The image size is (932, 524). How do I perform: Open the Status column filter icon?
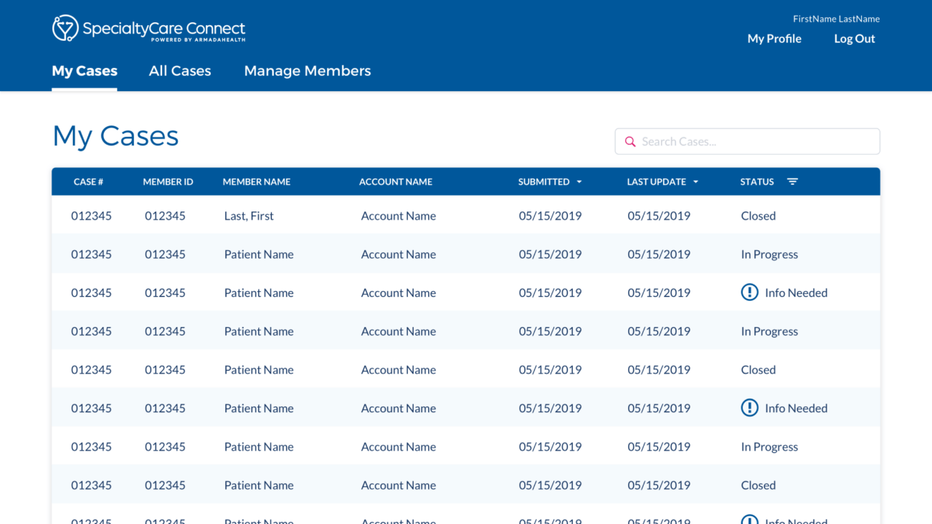[792, 182]
